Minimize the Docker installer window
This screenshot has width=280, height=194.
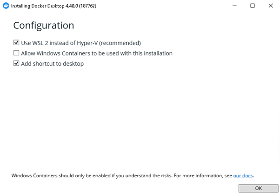[x=234, y=6]
